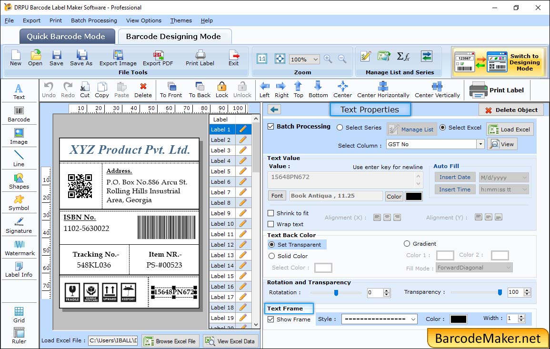Click Browse Excel File button
This screenshot has width=550, height=349.
[170, 341]
